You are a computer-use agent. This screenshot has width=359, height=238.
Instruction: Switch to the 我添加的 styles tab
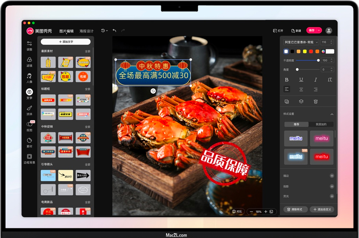click(x=321, y=124)
